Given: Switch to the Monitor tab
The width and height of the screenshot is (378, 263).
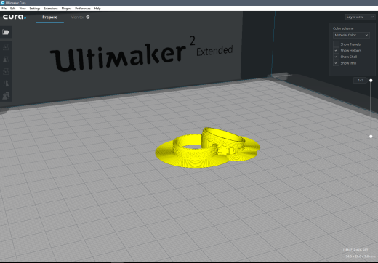Looking at the screenshot, I should [77, 17].
